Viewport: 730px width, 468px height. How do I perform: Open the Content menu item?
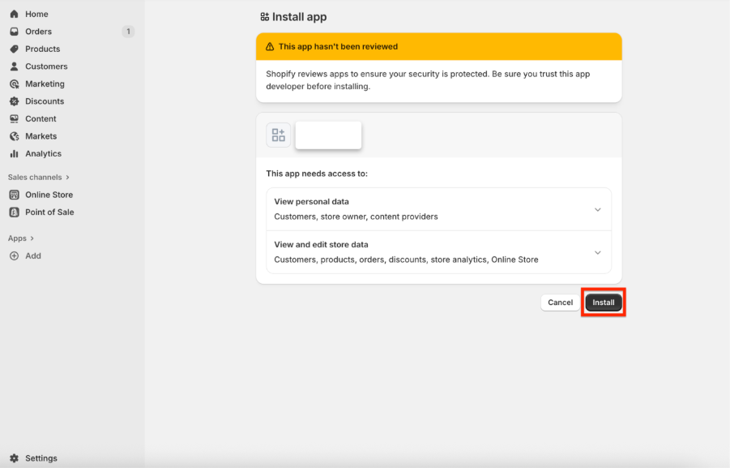point(41,119)
